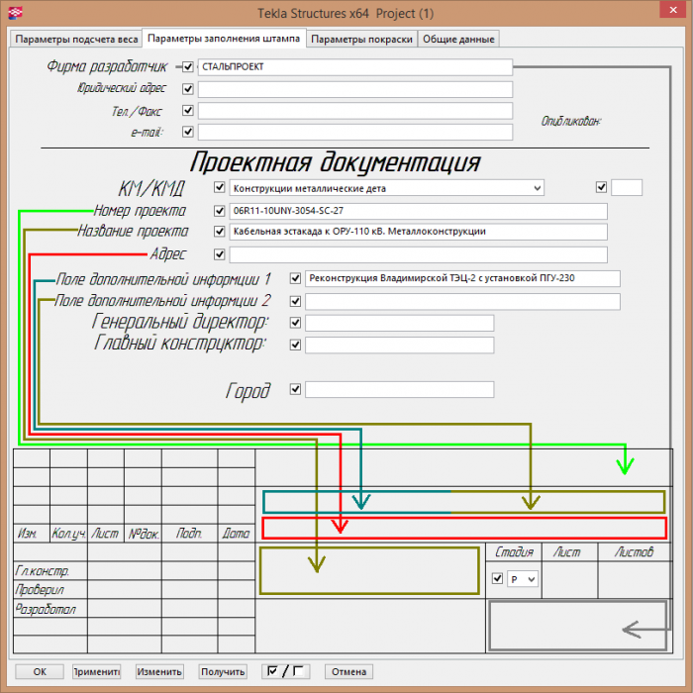Click the OK button
This screenshot has width=693, height=693.
pos(40,671)
